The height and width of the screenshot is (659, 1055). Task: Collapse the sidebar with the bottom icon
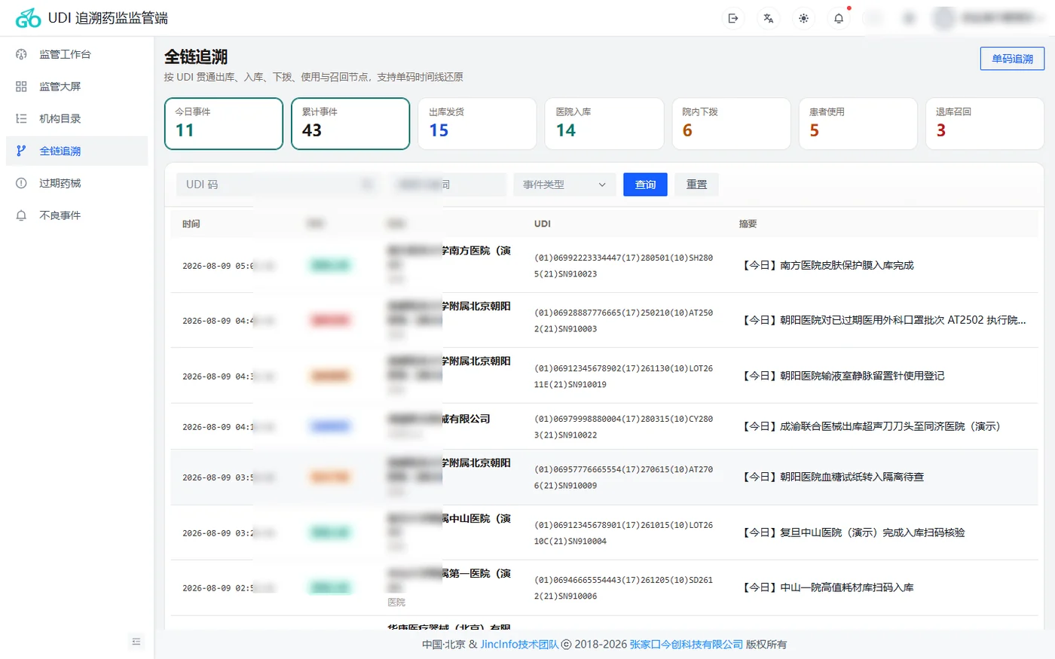tap(136, 642)
